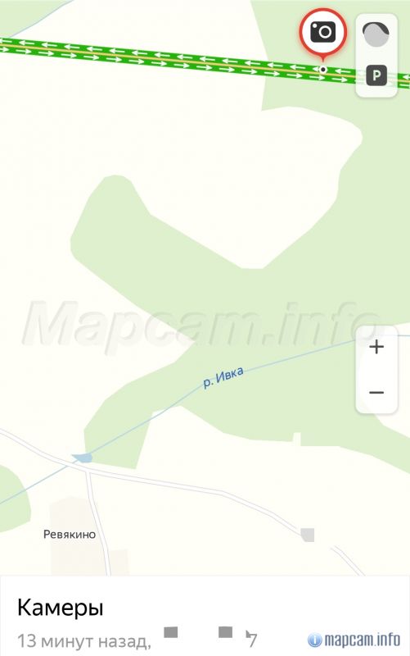Tap the beige built-up area of Ревякино
The height and width of the screenshot is (656, 410).
(x=79, y=538)
